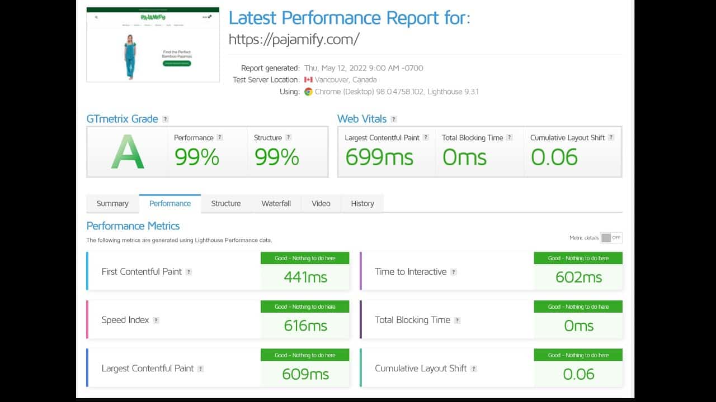Open the Waterfall tab
This screenshot has width=716, height=402.
(276, 204)
